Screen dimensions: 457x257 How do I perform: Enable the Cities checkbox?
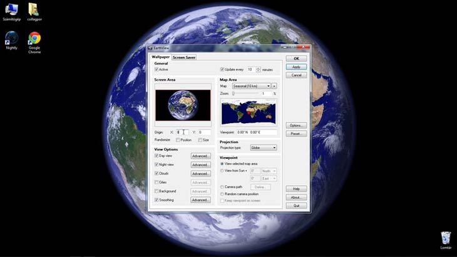(157, 183)
